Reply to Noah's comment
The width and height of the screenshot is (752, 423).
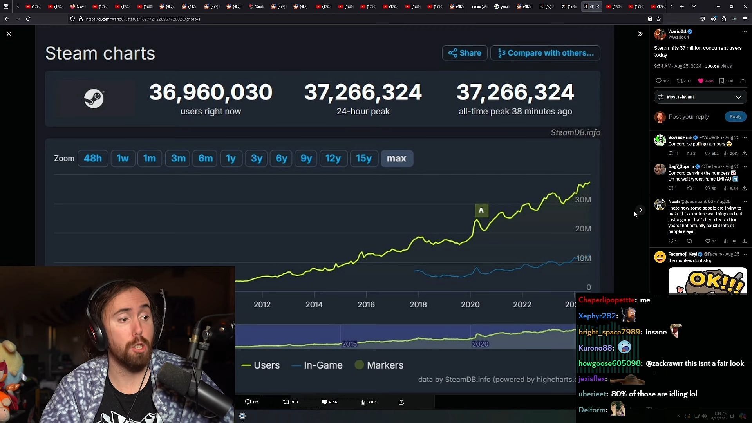pyautogui.click(x=671, y=241)
